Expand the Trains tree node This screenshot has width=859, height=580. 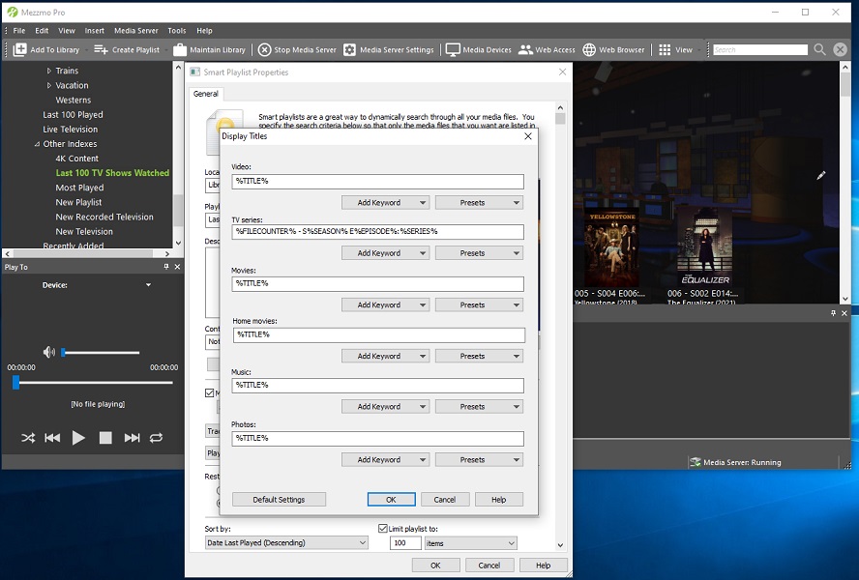tap(48, 71)
